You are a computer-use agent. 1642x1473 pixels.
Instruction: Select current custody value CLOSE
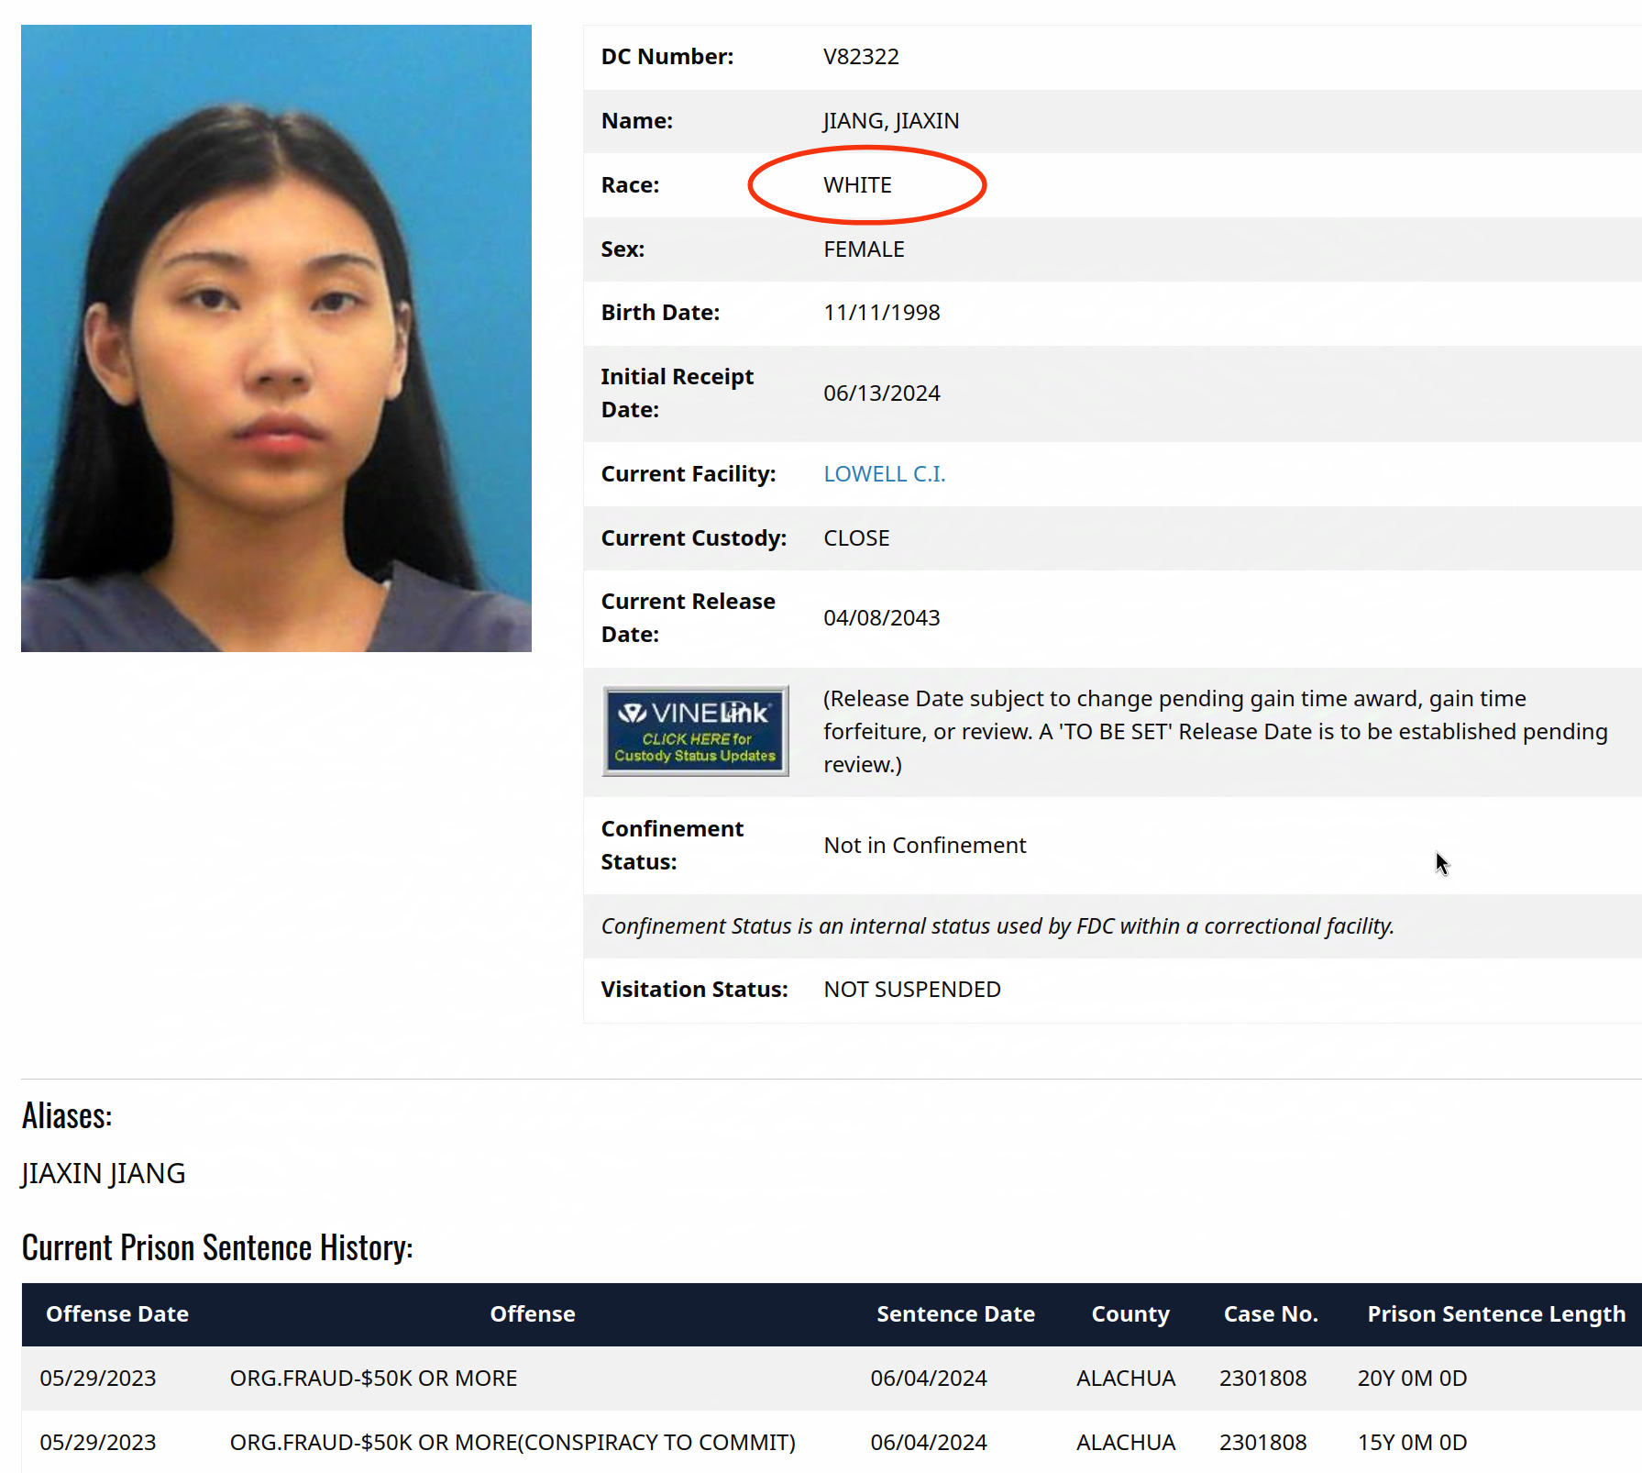click(856, 538)
